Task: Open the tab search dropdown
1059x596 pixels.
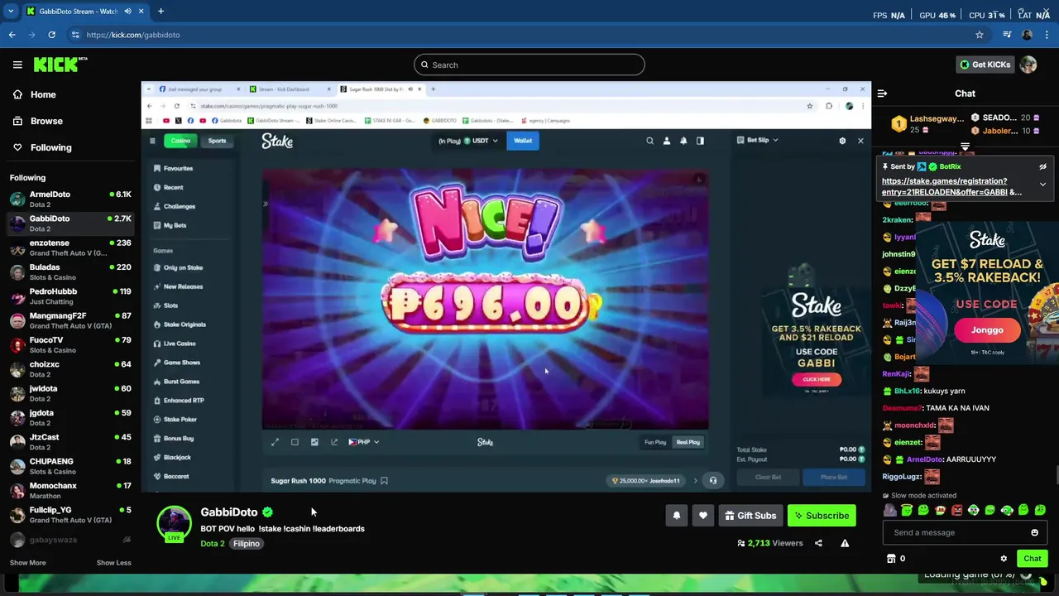Action: pos(11,12)
